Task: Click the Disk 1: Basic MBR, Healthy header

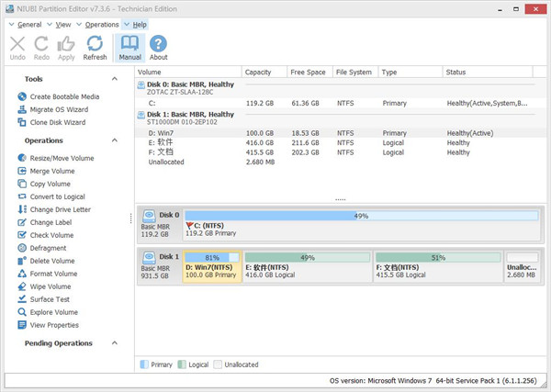Action: point(190,114)
